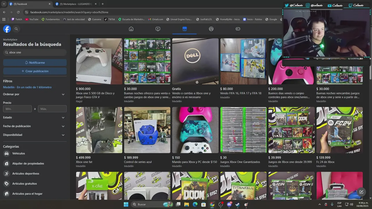Open the Cuevana bookmark

pos(94,19)
